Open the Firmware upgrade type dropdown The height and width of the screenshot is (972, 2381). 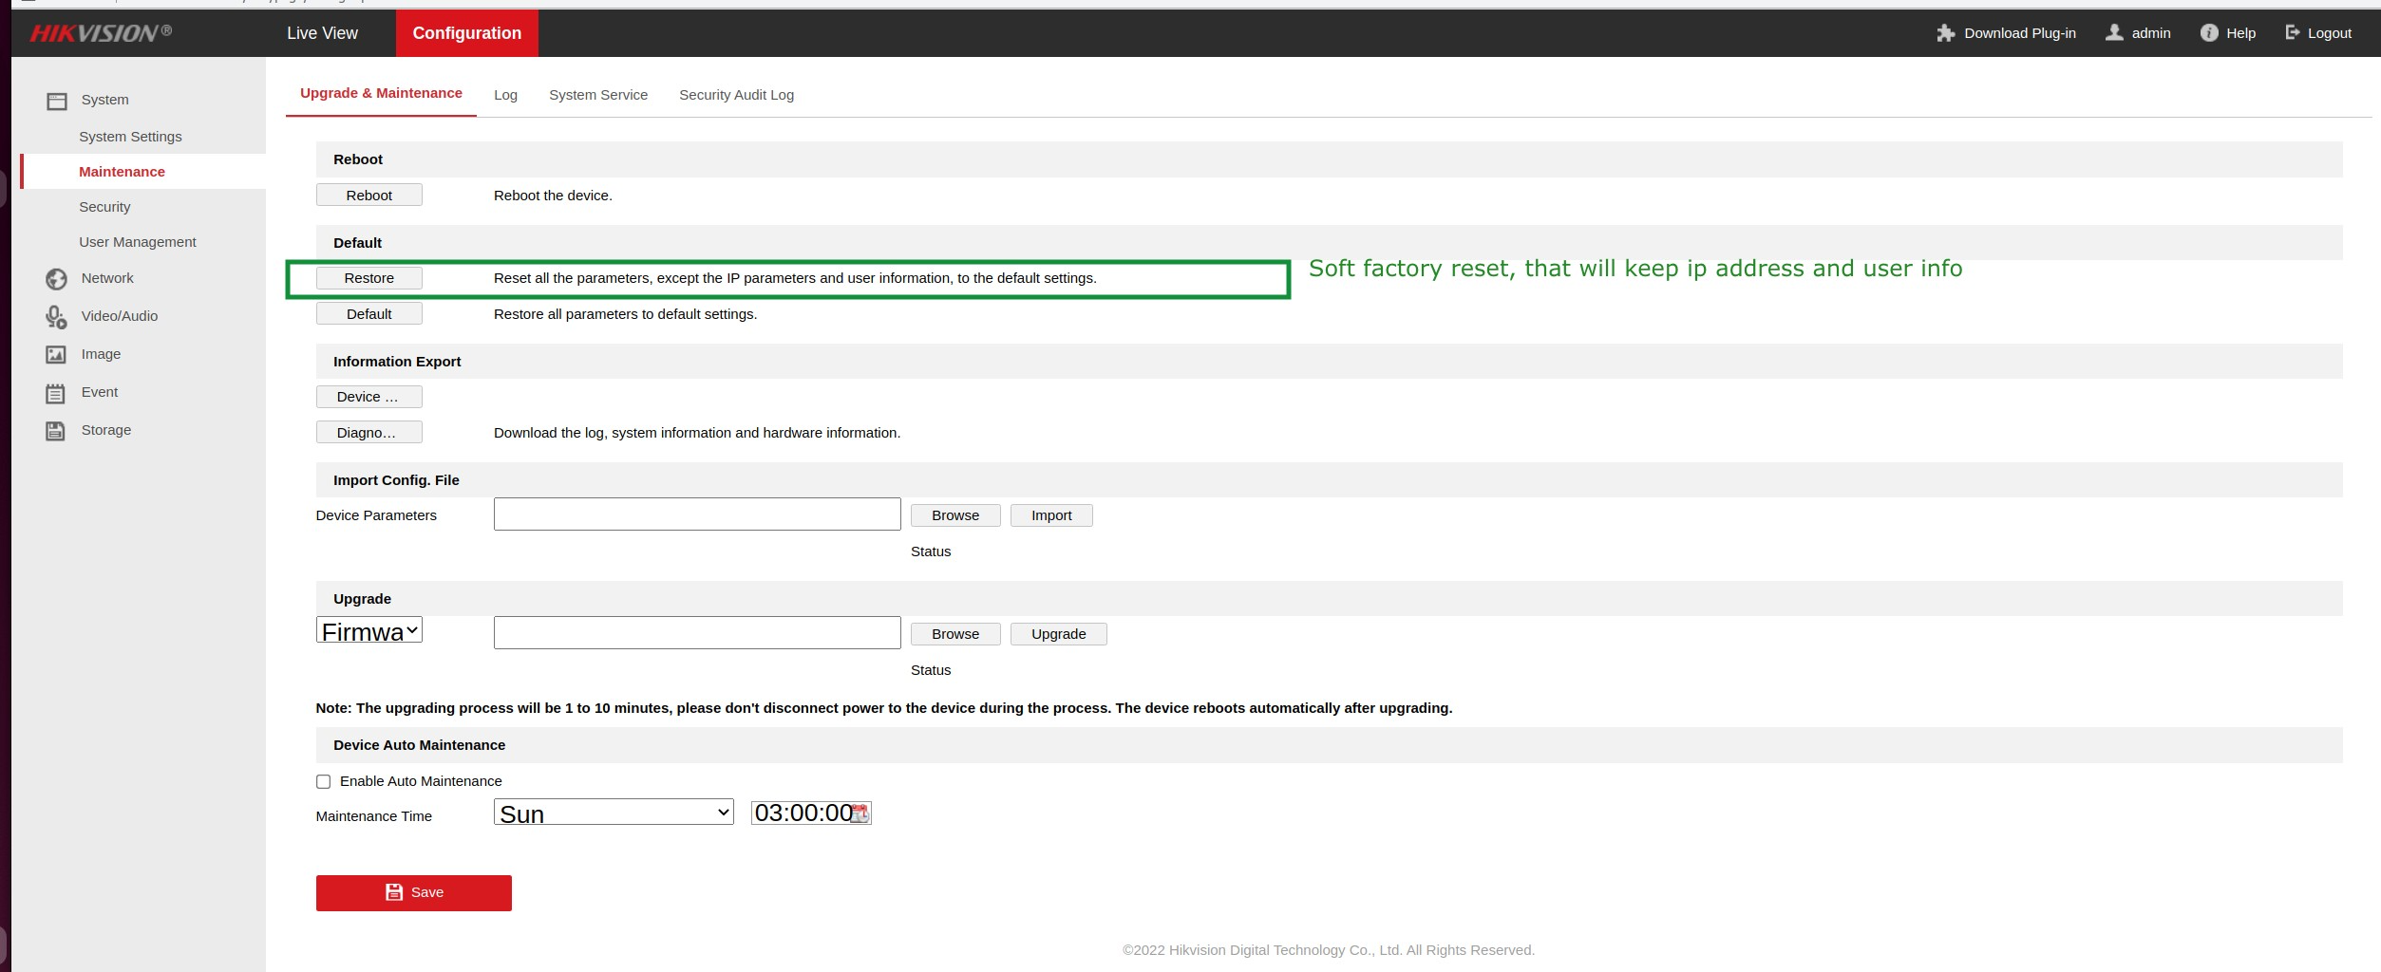(369, 630)
